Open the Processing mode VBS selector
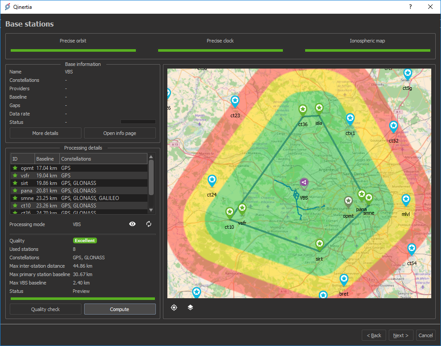 tap(77, 224)
